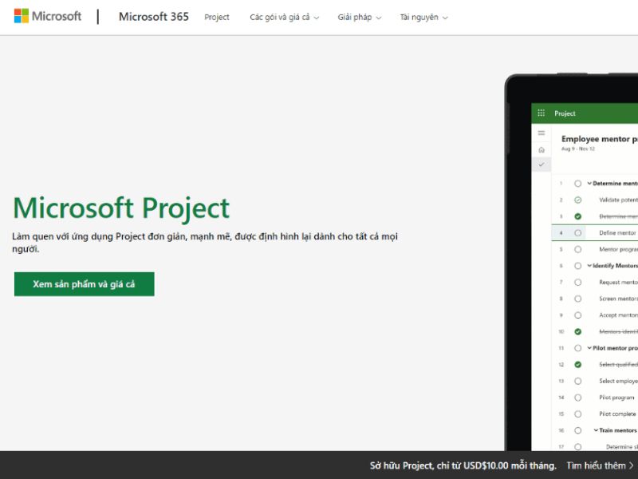This screenshot has width=638, height=479.
Task: Click Xem sản phẩm và giá cả button
Action: coord(85,284)
